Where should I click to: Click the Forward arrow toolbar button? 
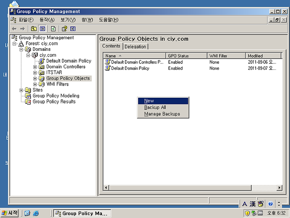pos(23,29)
